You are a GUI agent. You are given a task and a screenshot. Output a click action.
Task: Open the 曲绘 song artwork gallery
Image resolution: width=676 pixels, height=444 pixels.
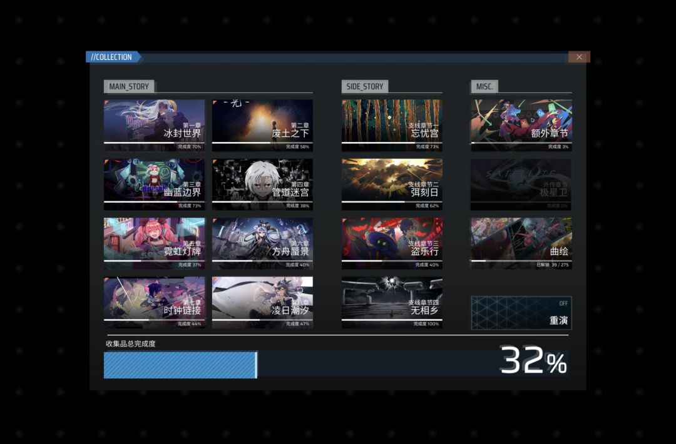click(x=521, y=243)
